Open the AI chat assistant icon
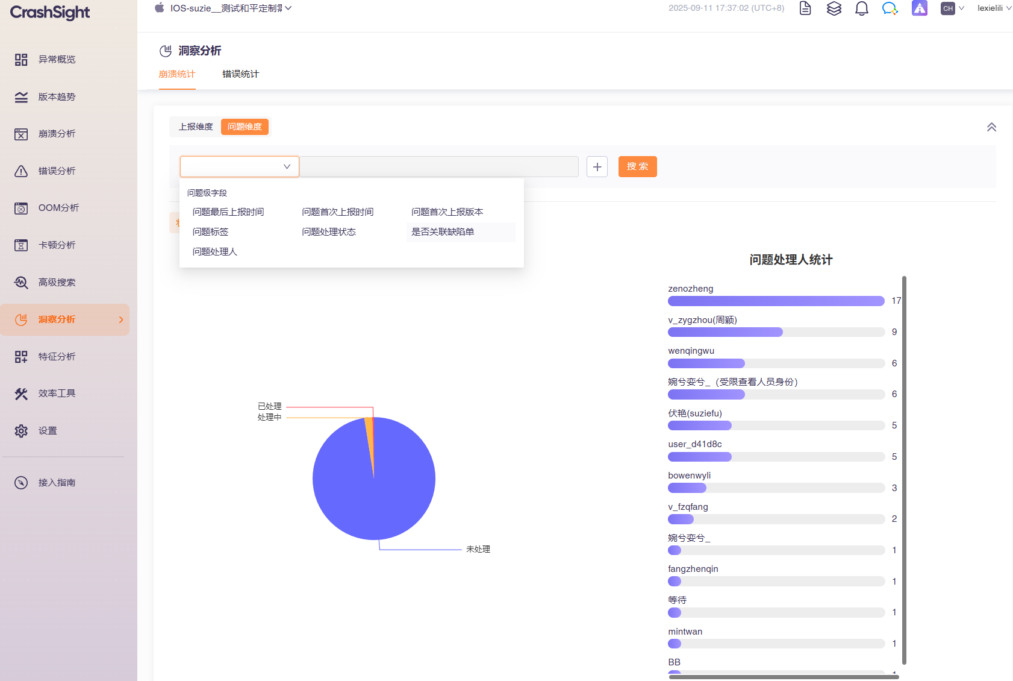The height and width of the screenshot is (681, 1013). point(890,8)
